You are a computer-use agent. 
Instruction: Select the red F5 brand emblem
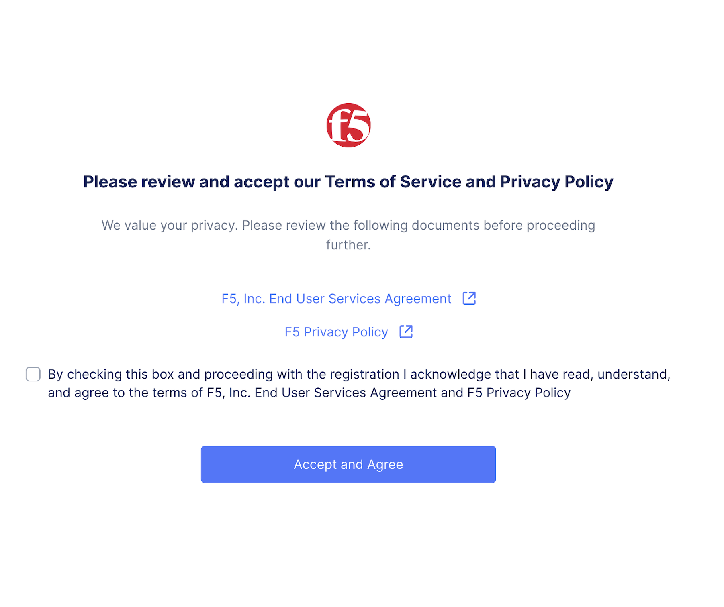click(x=348, y=126)
